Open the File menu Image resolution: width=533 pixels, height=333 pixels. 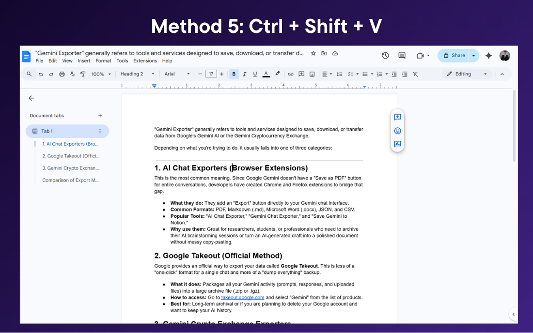(x=39, y=61)
